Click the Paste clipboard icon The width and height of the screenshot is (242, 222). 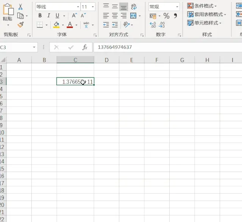tap(8, 9)
